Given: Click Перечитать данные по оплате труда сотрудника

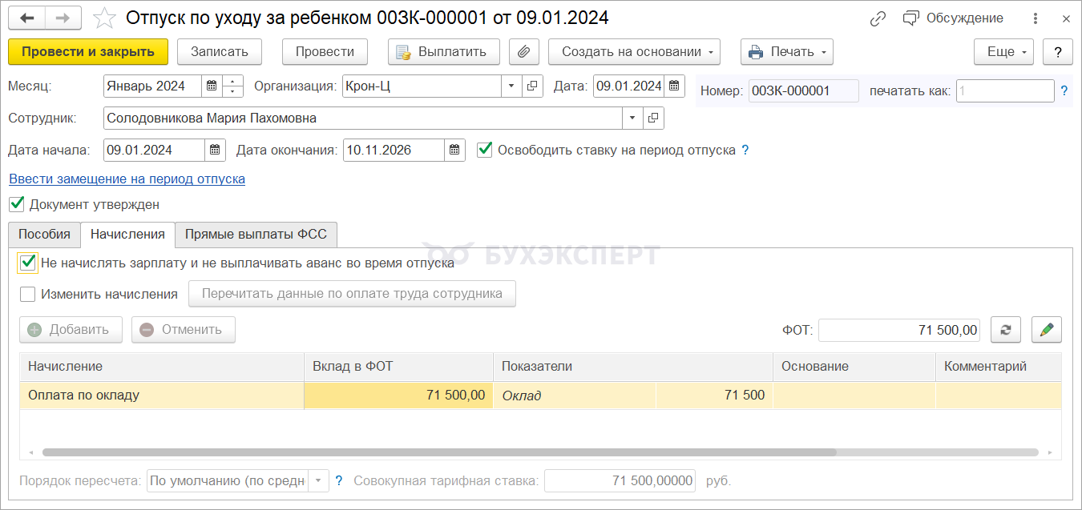Looking at the screenshot, I should (x=352, y=294).
